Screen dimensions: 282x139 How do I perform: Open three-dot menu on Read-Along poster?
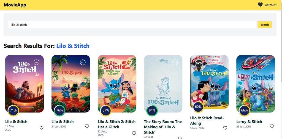click(221, 62)
